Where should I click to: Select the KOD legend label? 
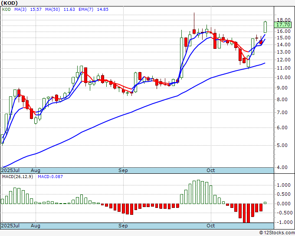tap(7, 10)
